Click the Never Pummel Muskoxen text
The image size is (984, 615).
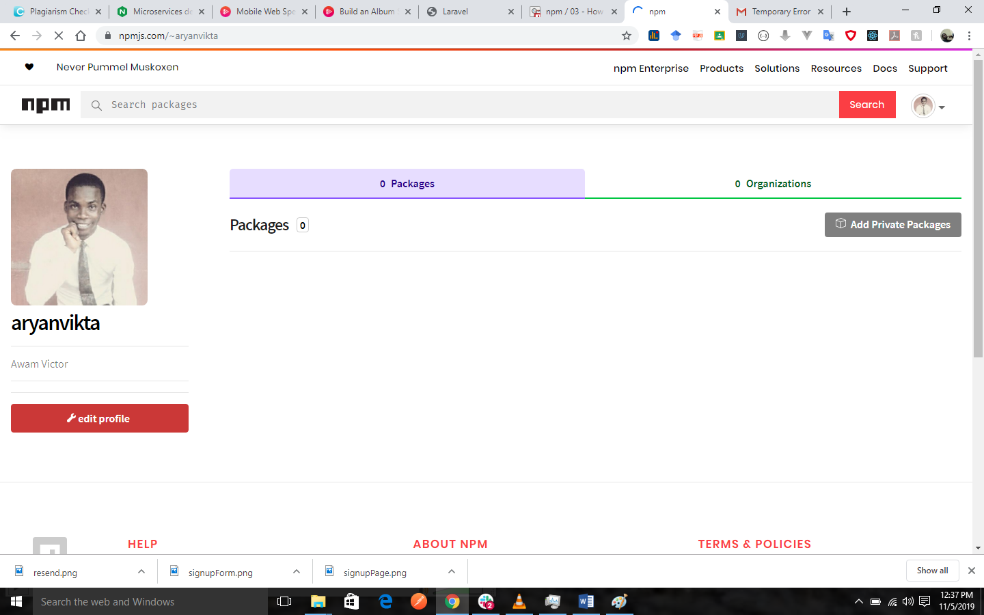118,67
